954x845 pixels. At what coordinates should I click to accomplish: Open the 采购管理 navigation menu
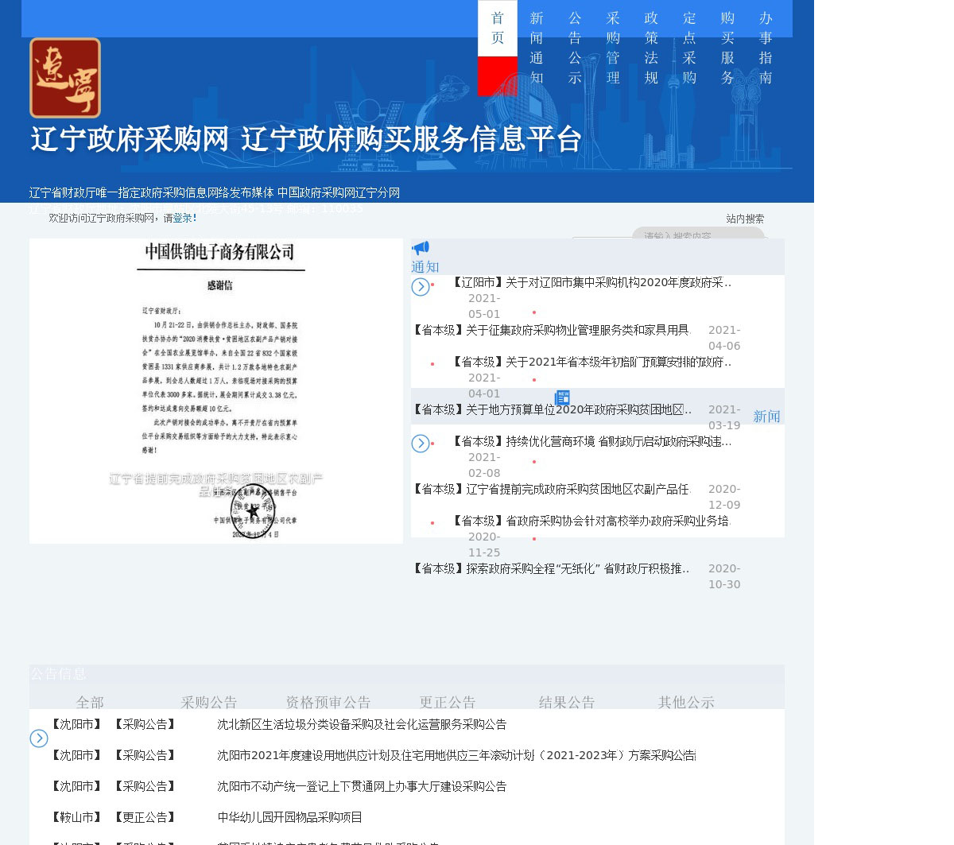[613, 48]
